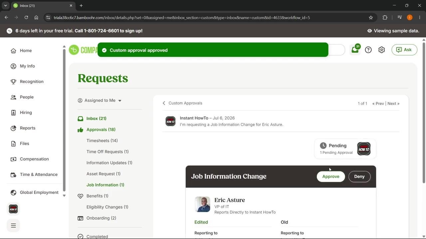This screenshot has width=426, height=239.
Task: Select Approvals (18) category
Action: pyautogui.click(x=101, y=129)
